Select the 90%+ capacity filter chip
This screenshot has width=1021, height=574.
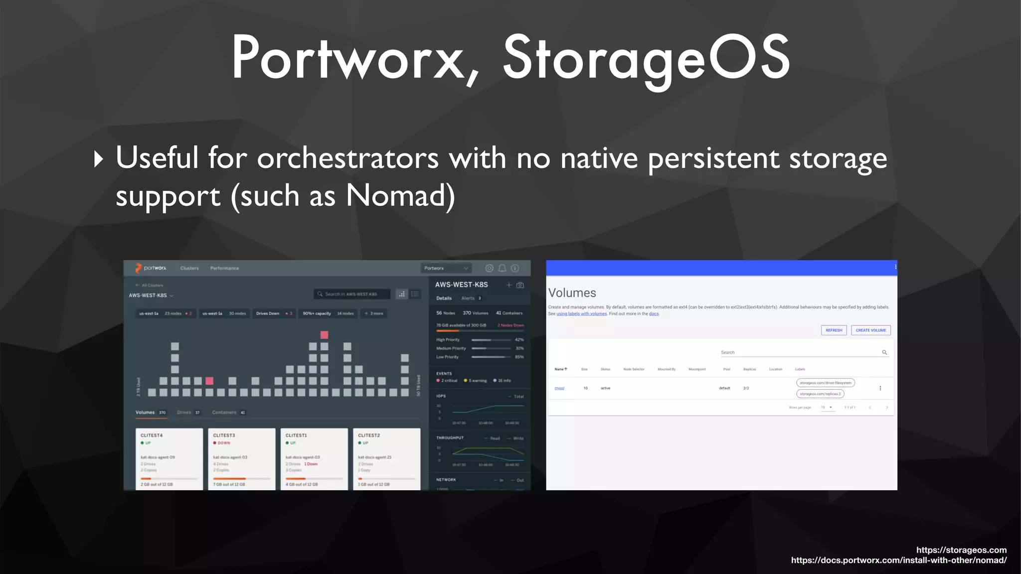point(328,313)
